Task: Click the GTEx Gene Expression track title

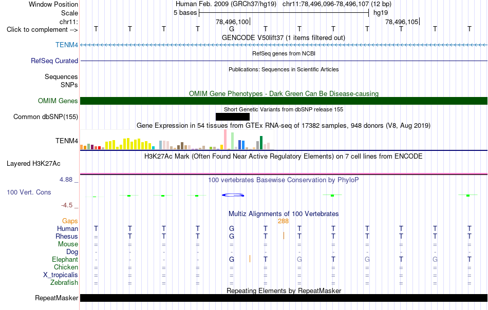Action: point(284,126)
